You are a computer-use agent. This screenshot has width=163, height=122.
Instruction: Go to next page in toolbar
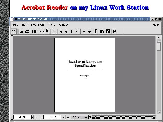click(x=72, y=32)
